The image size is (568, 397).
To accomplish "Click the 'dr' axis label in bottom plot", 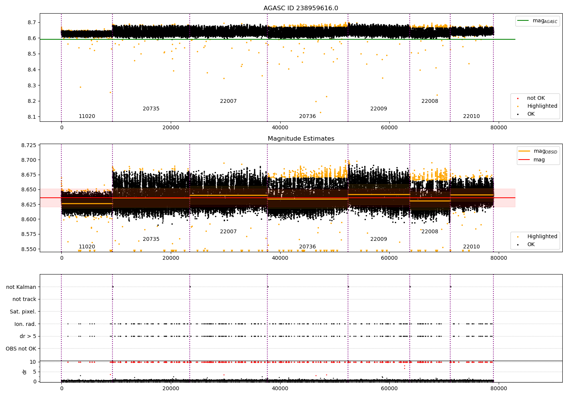I will (x=25, y=372).
